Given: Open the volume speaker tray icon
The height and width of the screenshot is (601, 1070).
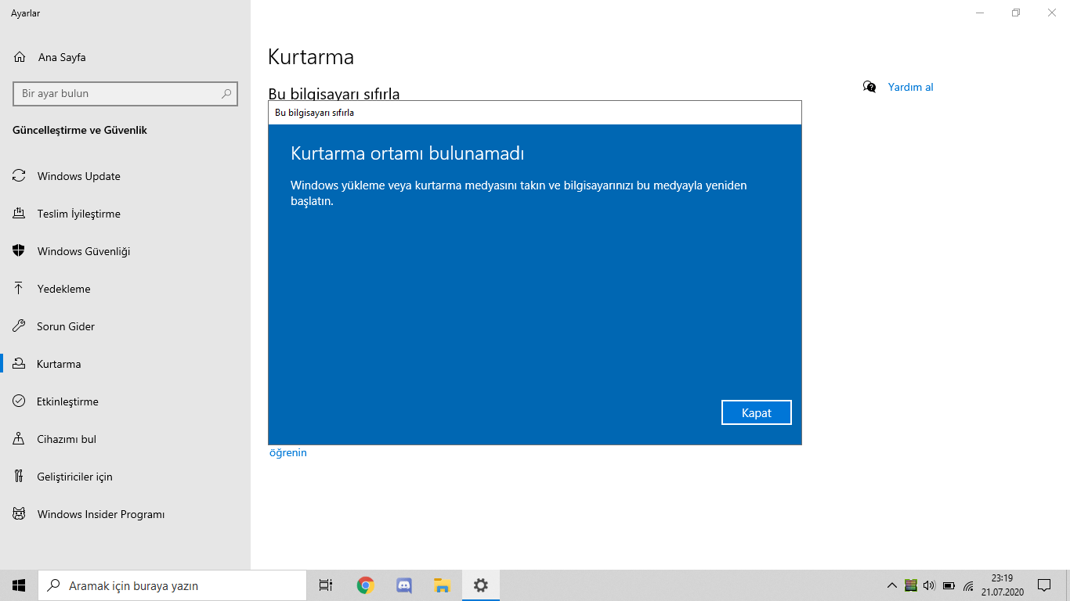Looking at the screenshot, I should point(930,585).
